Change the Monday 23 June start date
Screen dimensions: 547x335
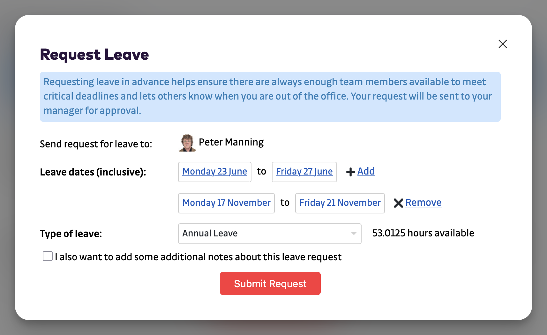214,172
